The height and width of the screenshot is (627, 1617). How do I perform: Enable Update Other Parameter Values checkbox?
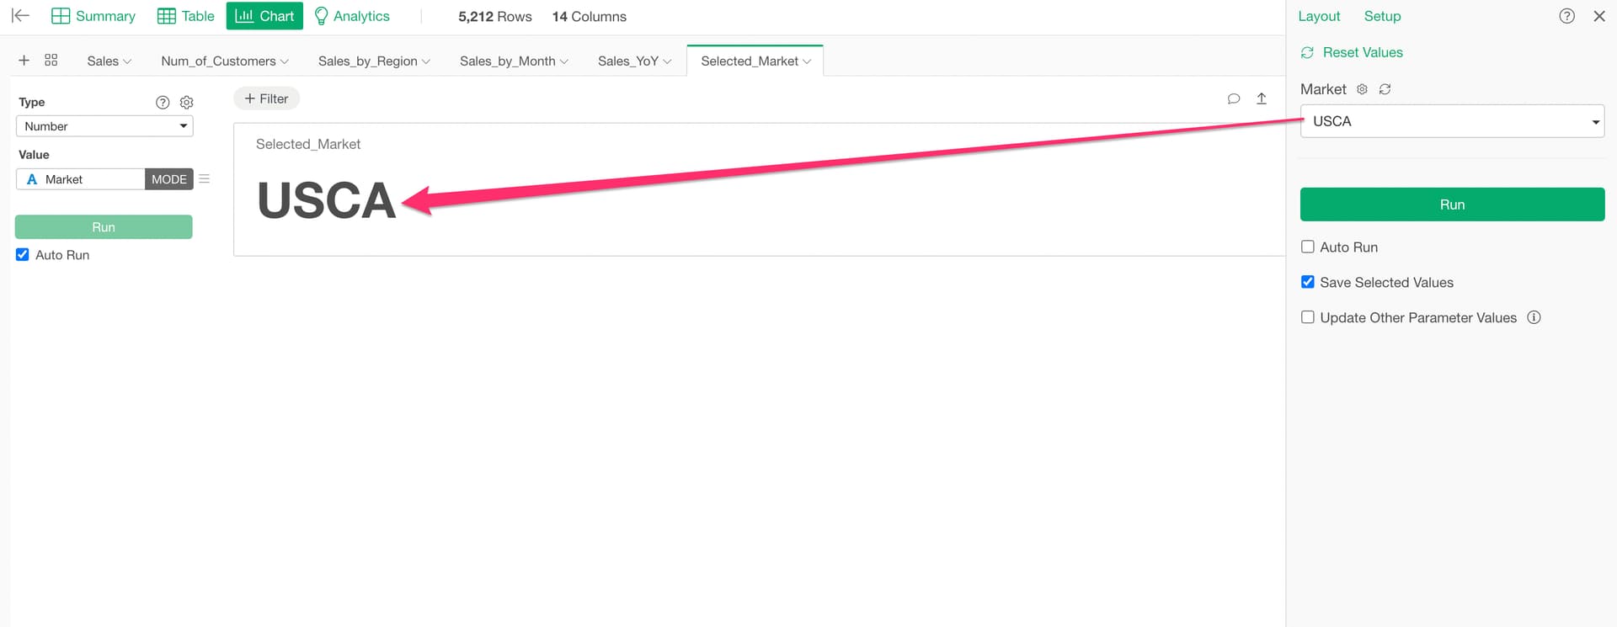(1308, 318)
